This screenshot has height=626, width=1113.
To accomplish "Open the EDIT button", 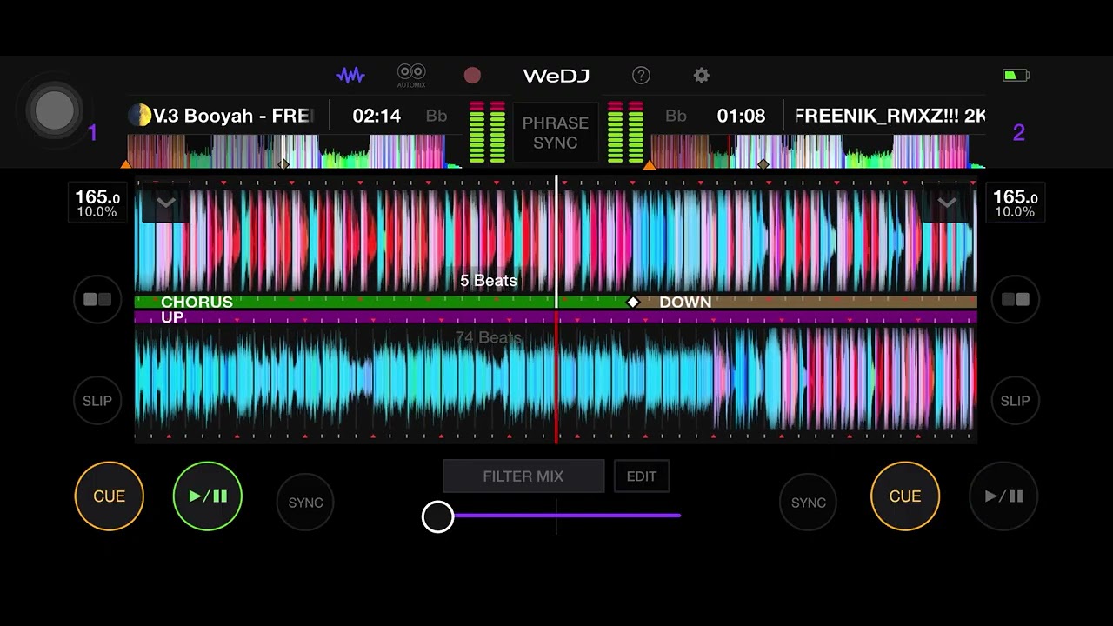I will tap(642, 476).
